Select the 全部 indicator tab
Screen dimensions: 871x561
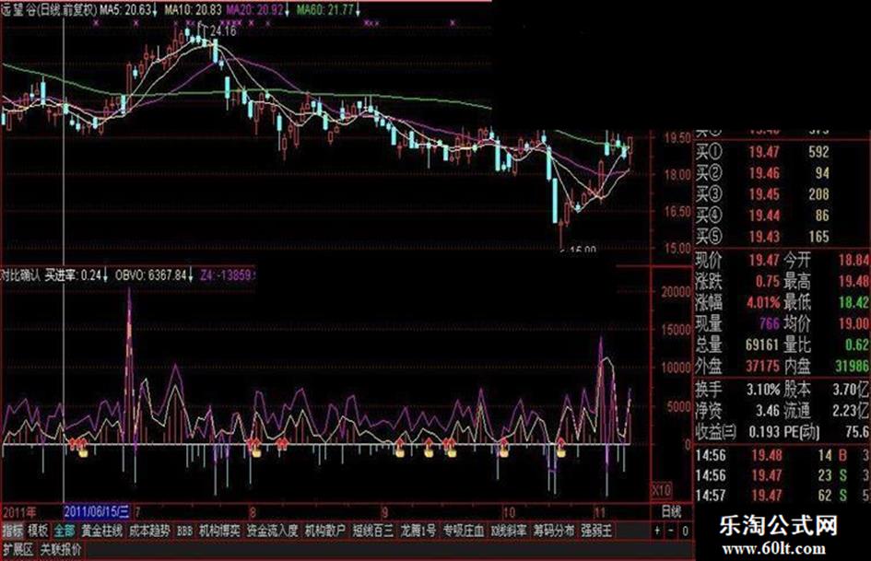pos(65,531)
